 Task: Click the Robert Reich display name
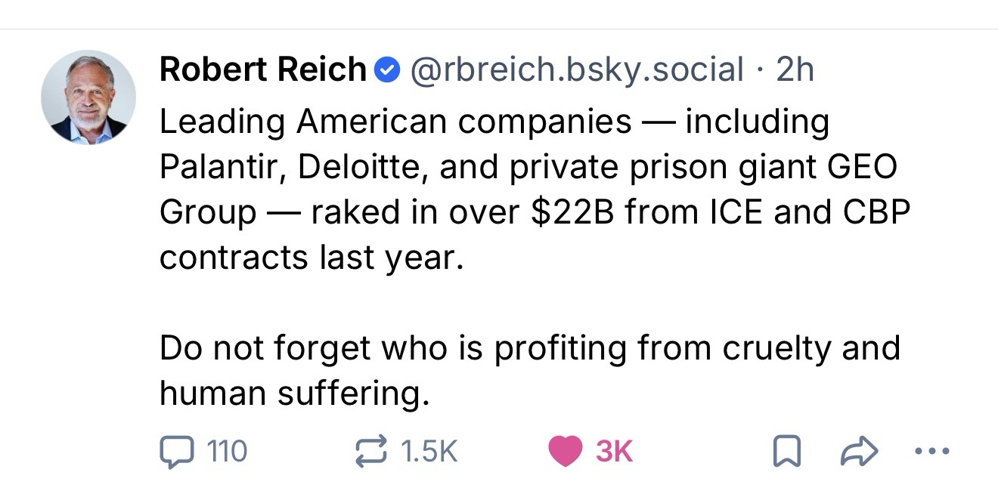pos(262,70)
